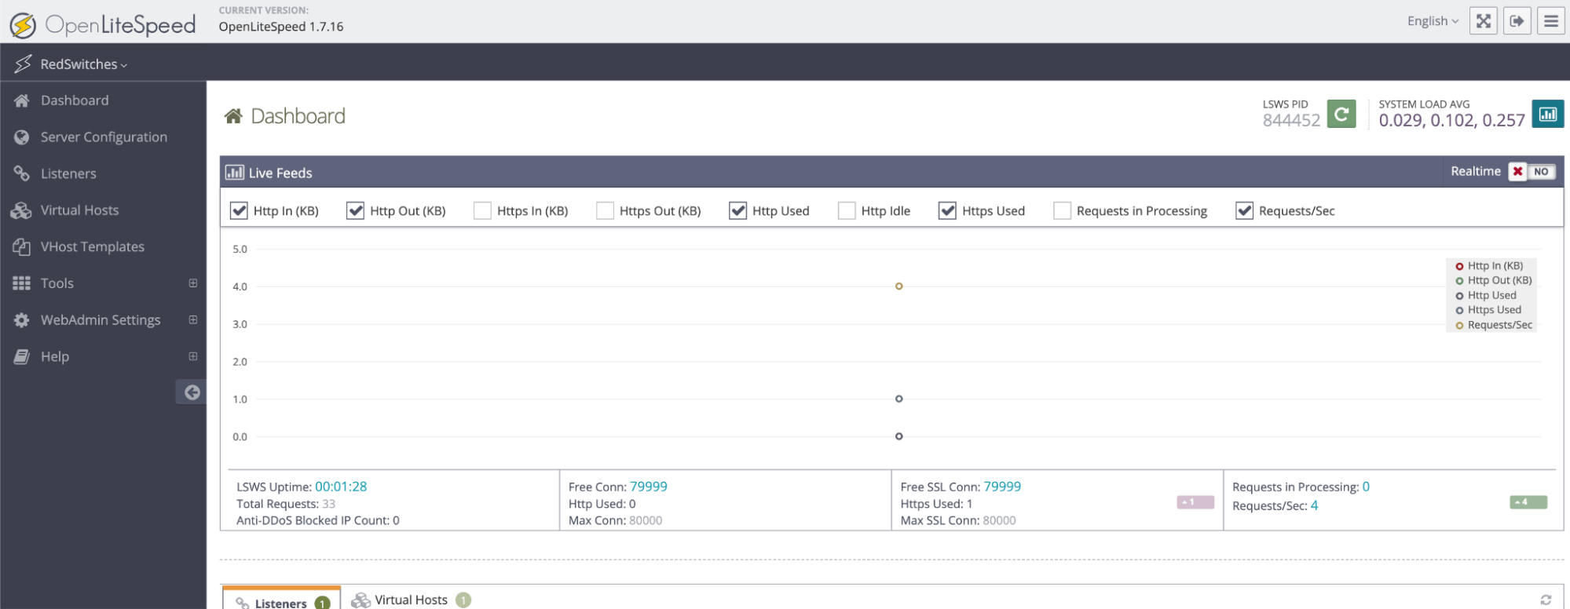Open Server Configuration menu item

[x=103, y=137]
